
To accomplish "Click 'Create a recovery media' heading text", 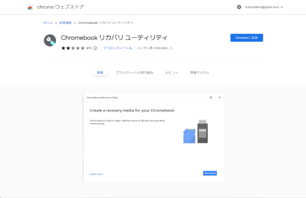I will point(132,110).
